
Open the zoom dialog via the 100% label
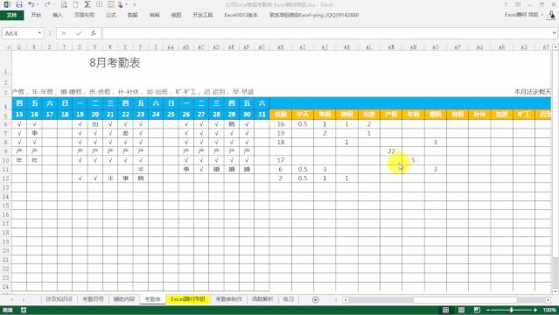click(x=549, y=310)
